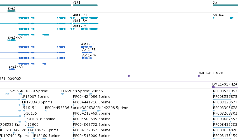Open EST EK173340.5prime
The height and width of the screenshot is (140, 238).
[x=37, y=102]
